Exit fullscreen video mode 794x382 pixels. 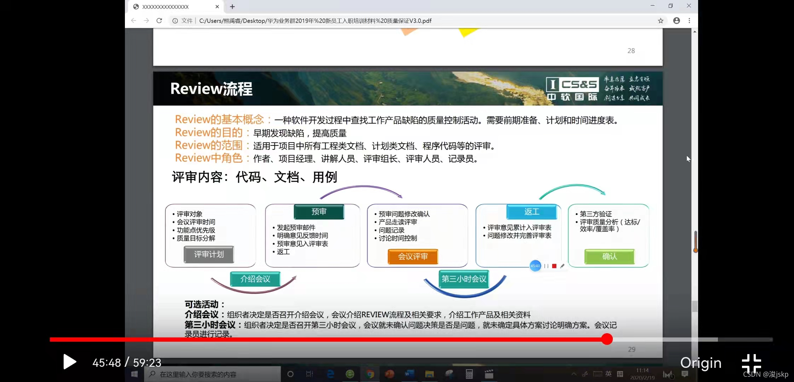(751, 363)
